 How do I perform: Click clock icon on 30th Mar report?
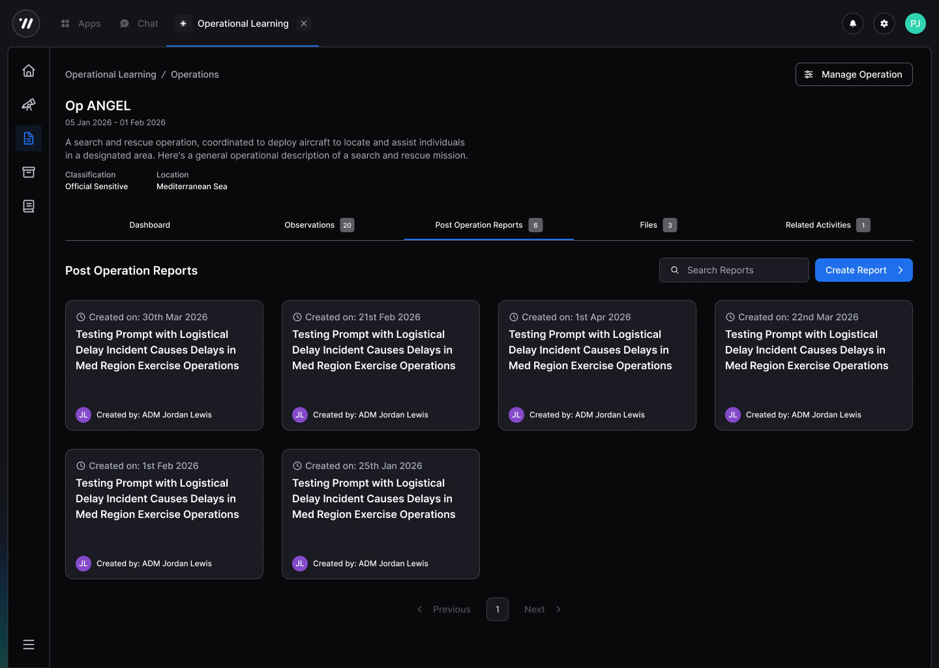81,317
